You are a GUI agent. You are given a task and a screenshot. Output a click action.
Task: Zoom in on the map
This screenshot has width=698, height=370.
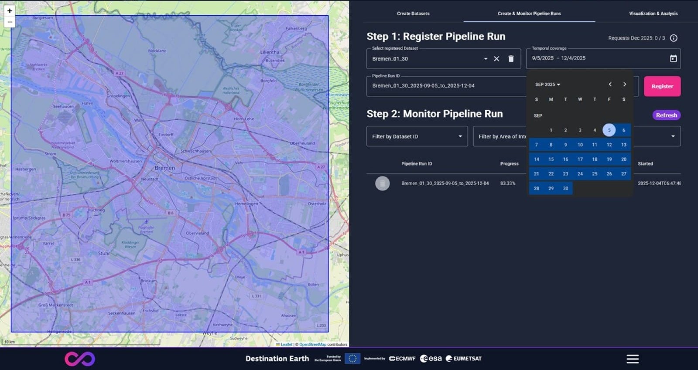coord(10,11)
